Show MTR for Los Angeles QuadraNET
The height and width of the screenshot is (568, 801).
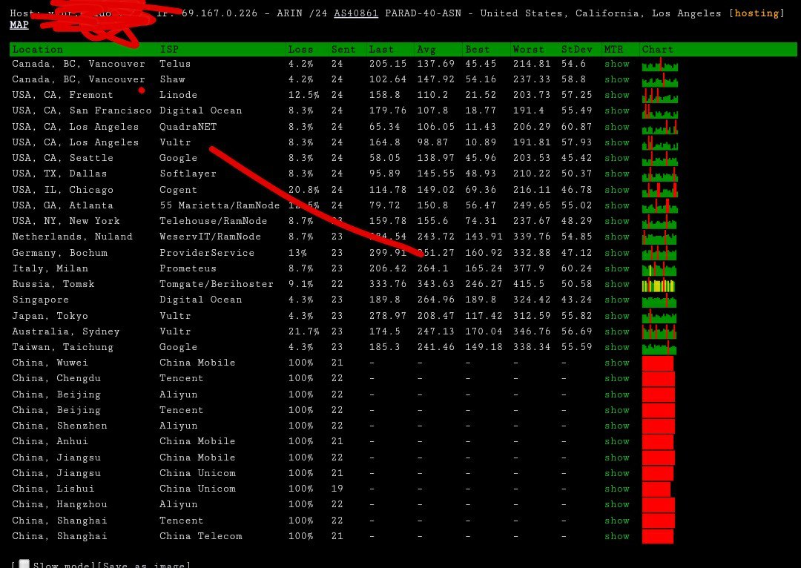616,127
